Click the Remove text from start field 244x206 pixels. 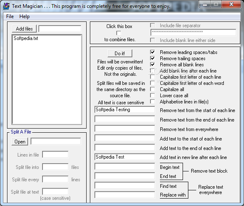[124, 110]
